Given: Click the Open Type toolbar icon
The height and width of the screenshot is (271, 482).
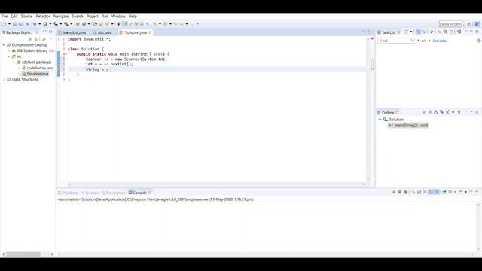Looking at the screenshot, I should pos(96,24).
